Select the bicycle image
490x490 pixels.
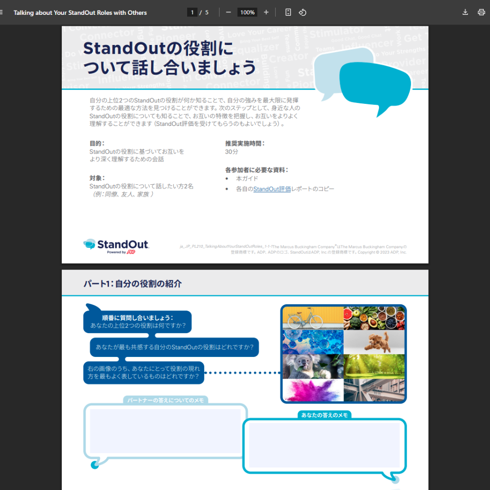tap(313, 318)
